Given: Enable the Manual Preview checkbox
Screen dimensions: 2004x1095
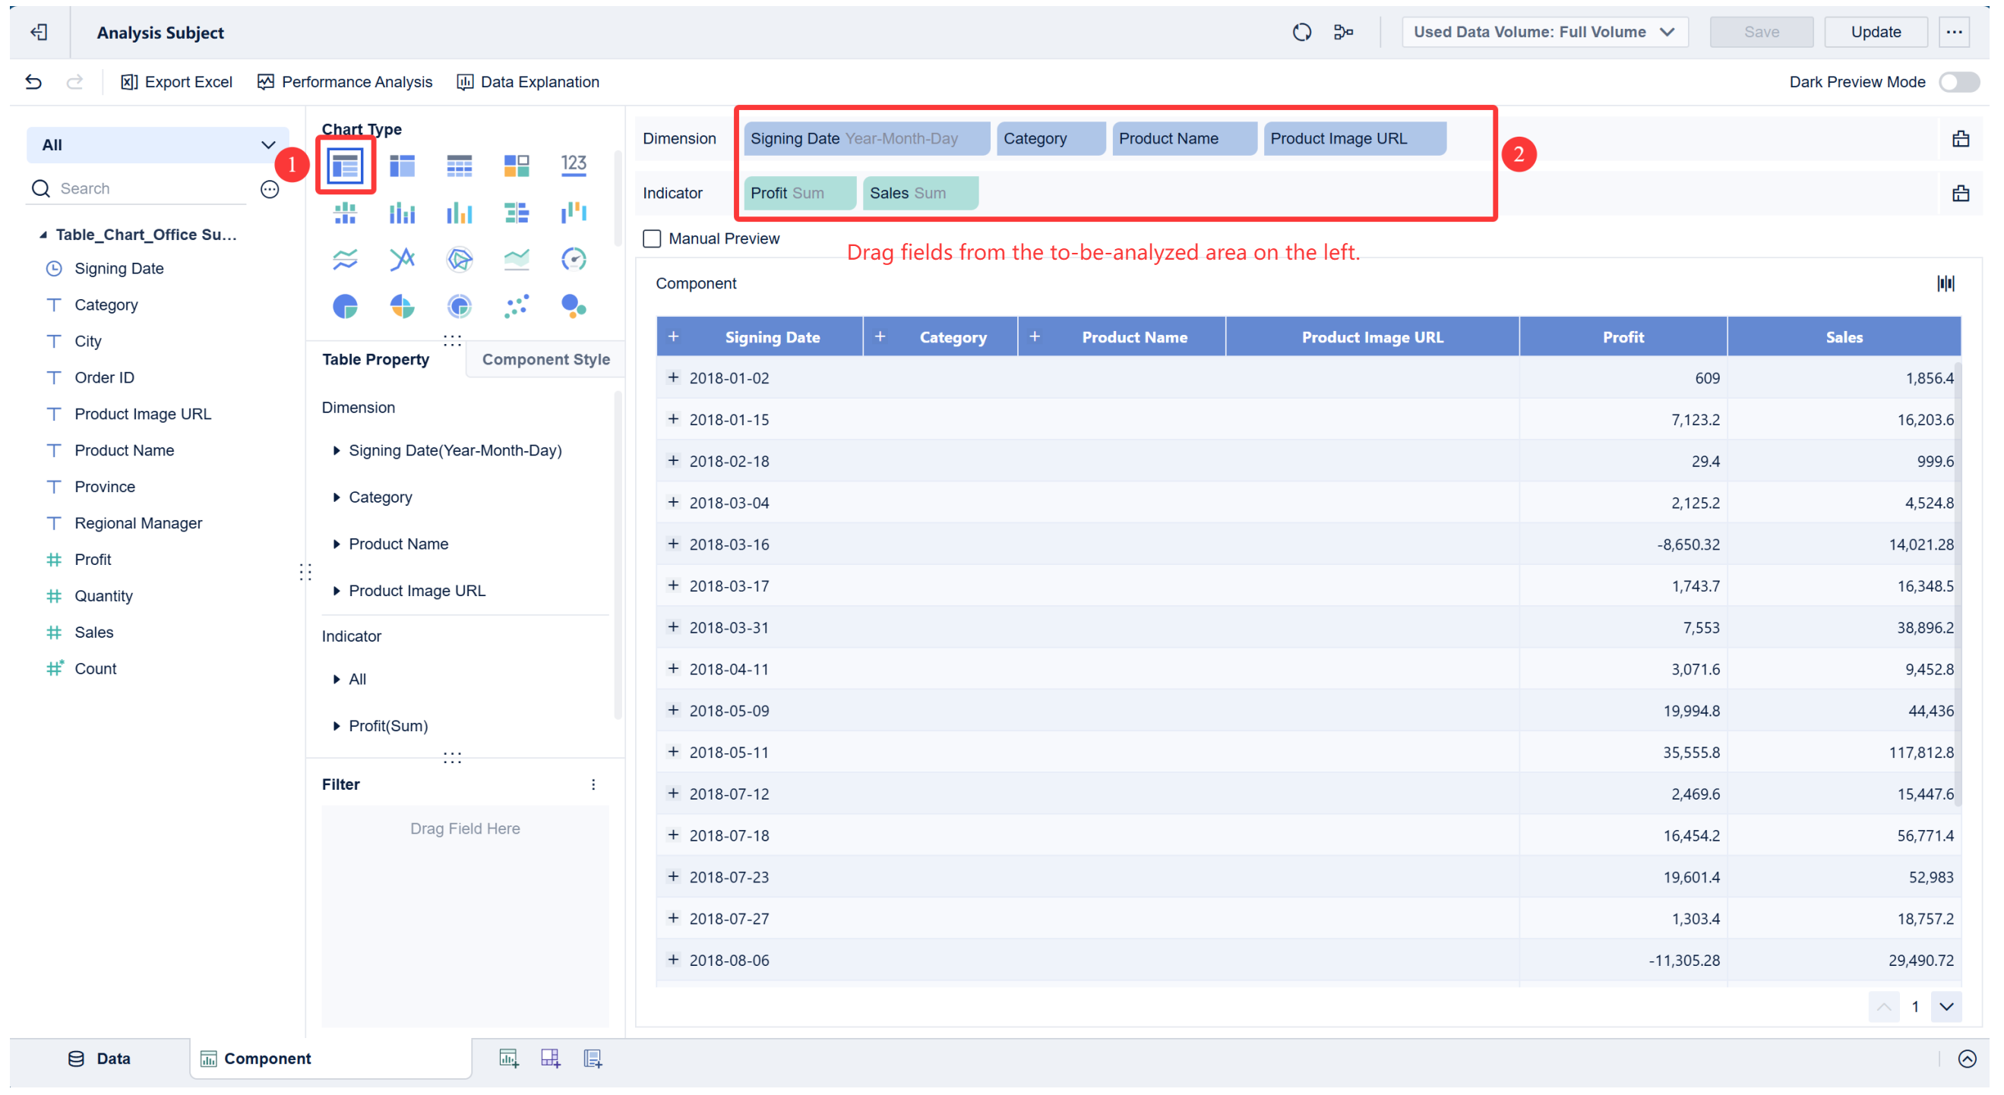Looking at the screenshot, I should 652,238.
